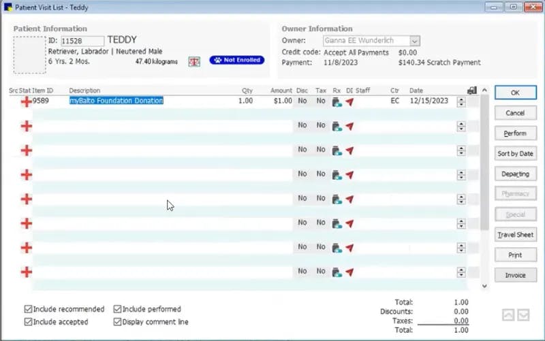
Task: Click the printer icon above the list scrollbar
Action: coord(471,91)
